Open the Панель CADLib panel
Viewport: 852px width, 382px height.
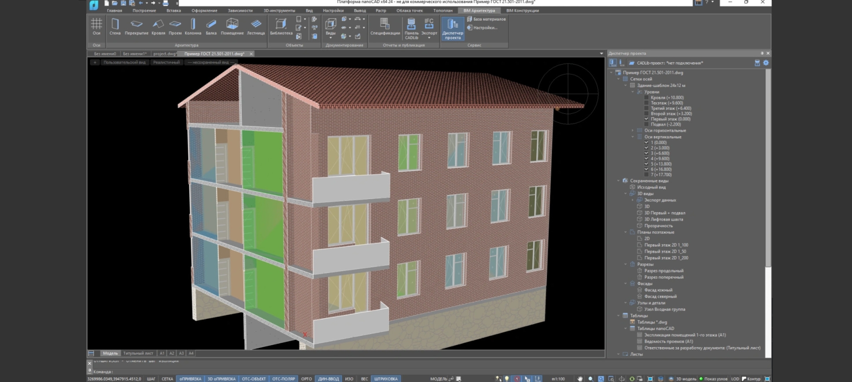click(411, 29)
